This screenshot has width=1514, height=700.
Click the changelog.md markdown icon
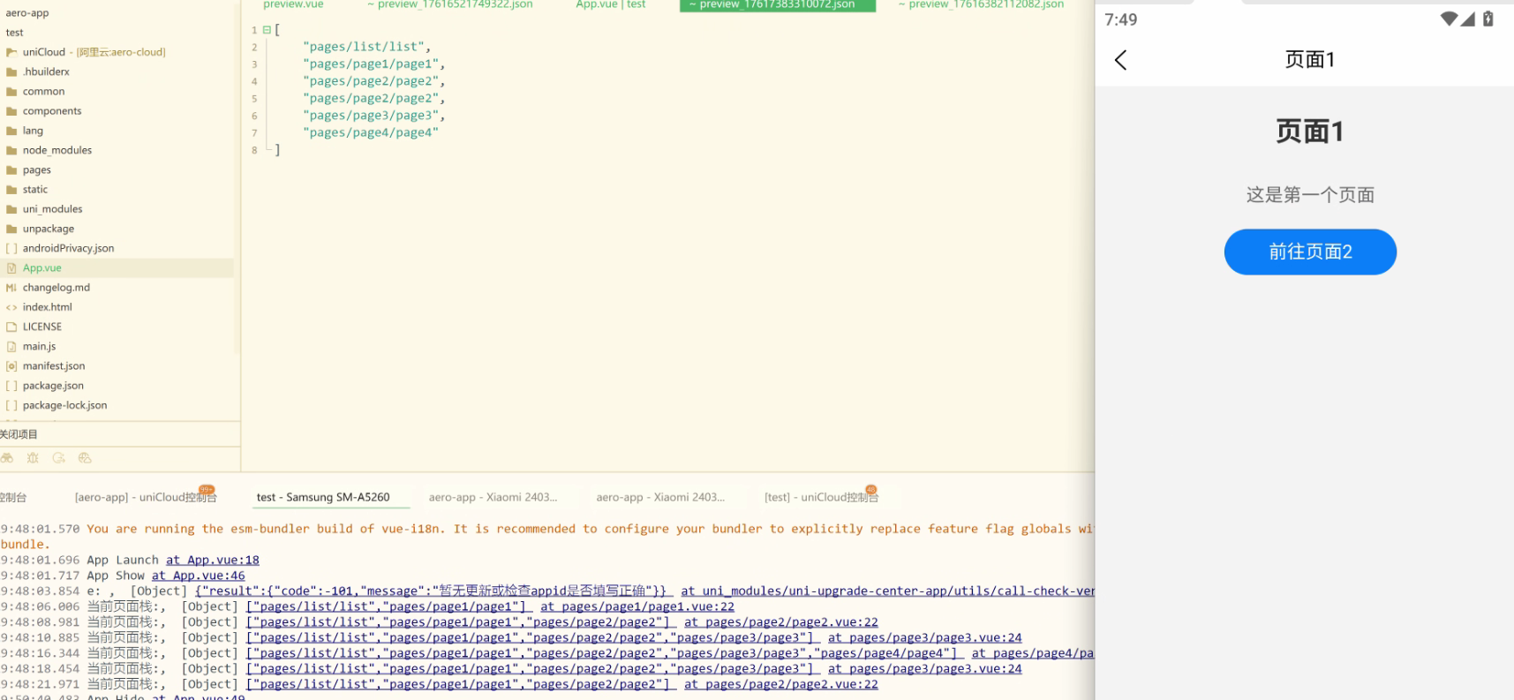(11, 288)
